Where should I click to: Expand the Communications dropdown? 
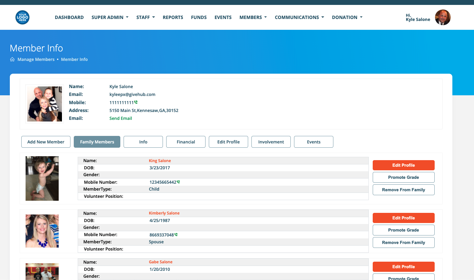click(x=299, y=17)
